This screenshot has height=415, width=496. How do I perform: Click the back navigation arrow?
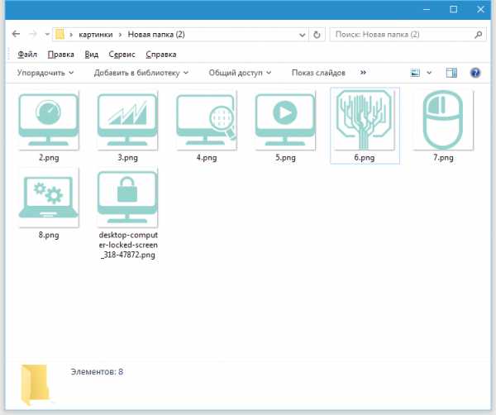click(17, 35)
